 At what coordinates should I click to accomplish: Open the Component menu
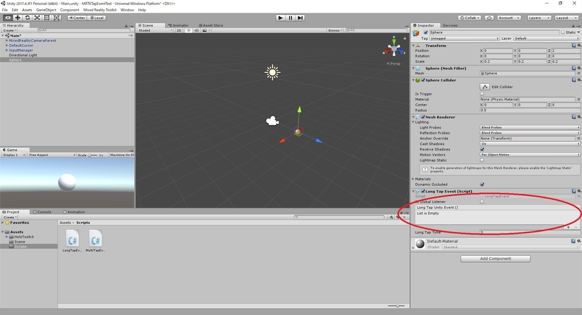[69, 10]
